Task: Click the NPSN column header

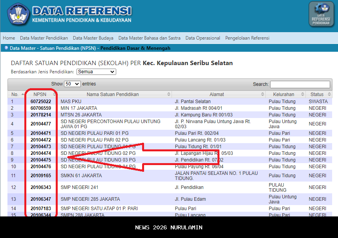Action: point(40,94)
